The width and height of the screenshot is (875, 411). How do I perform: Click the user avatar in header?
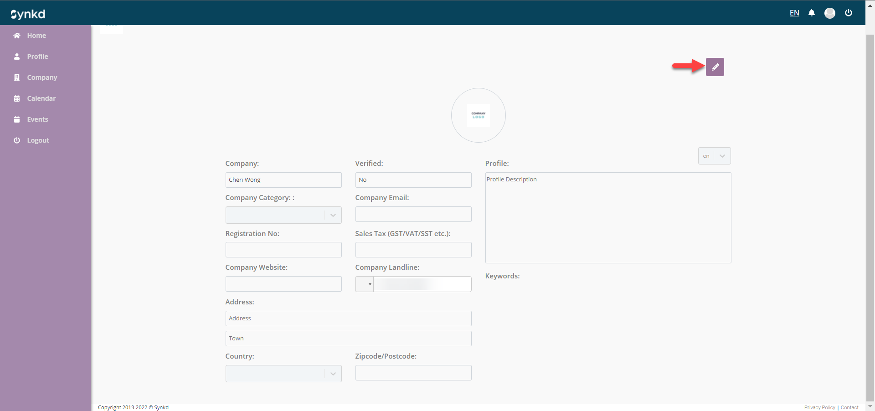click(x=829, y=13)
